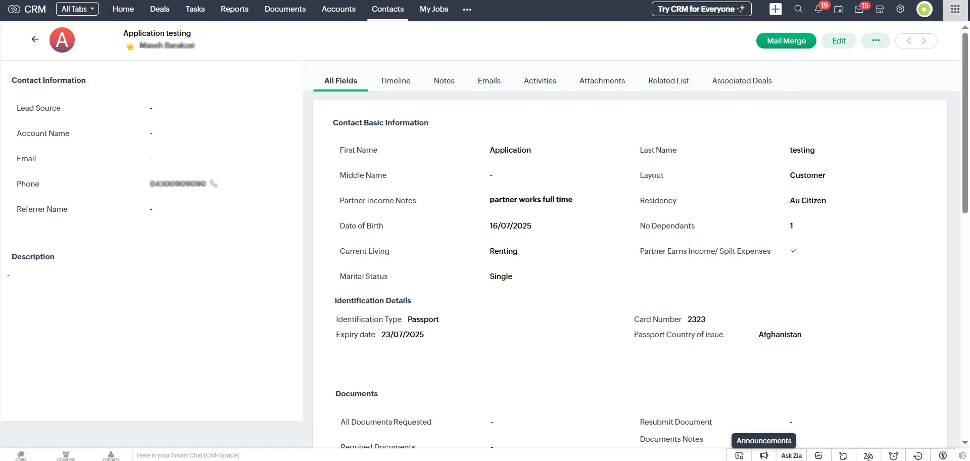Click Ask Zia in the bottom bar
The image size is (970, 461).
pyautogui.click(x=791, y=455)
